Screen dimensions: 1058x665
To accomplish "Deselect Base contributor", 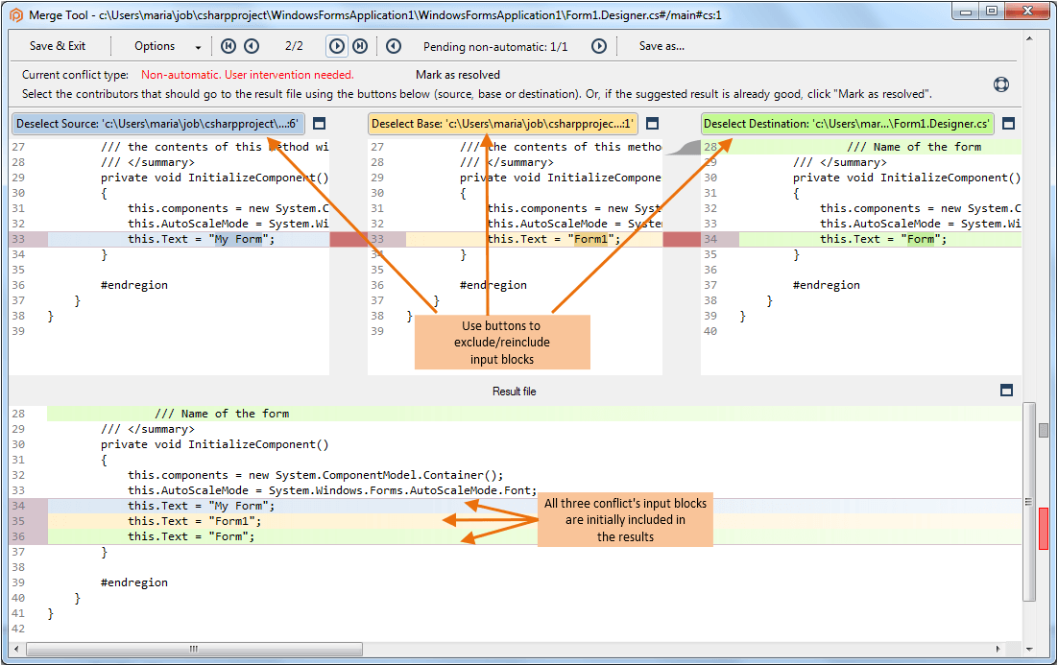I will click(503, 124).
